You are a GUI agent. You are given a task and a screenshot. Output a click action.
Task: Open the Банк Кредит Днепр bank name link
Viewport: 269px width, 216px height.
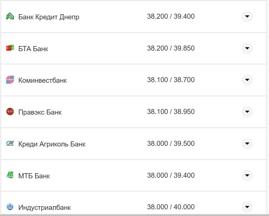(49, 17)
